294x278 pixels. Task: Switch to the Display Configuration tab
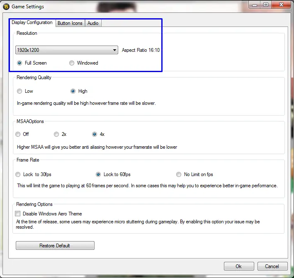coord(32,22)
